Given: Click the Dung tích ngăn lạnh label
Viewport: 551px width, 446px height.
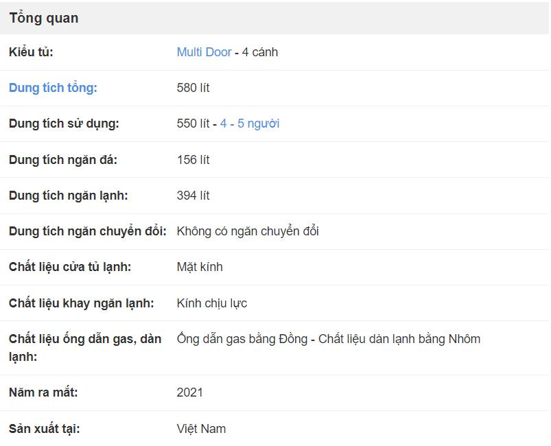Looking at the screenshot, I should click(68, 196).
